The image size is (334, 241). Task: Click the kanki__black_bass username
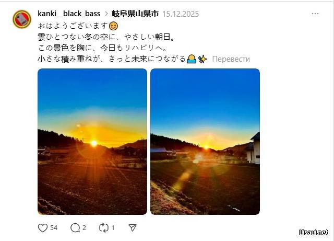[x=69, y=14]
